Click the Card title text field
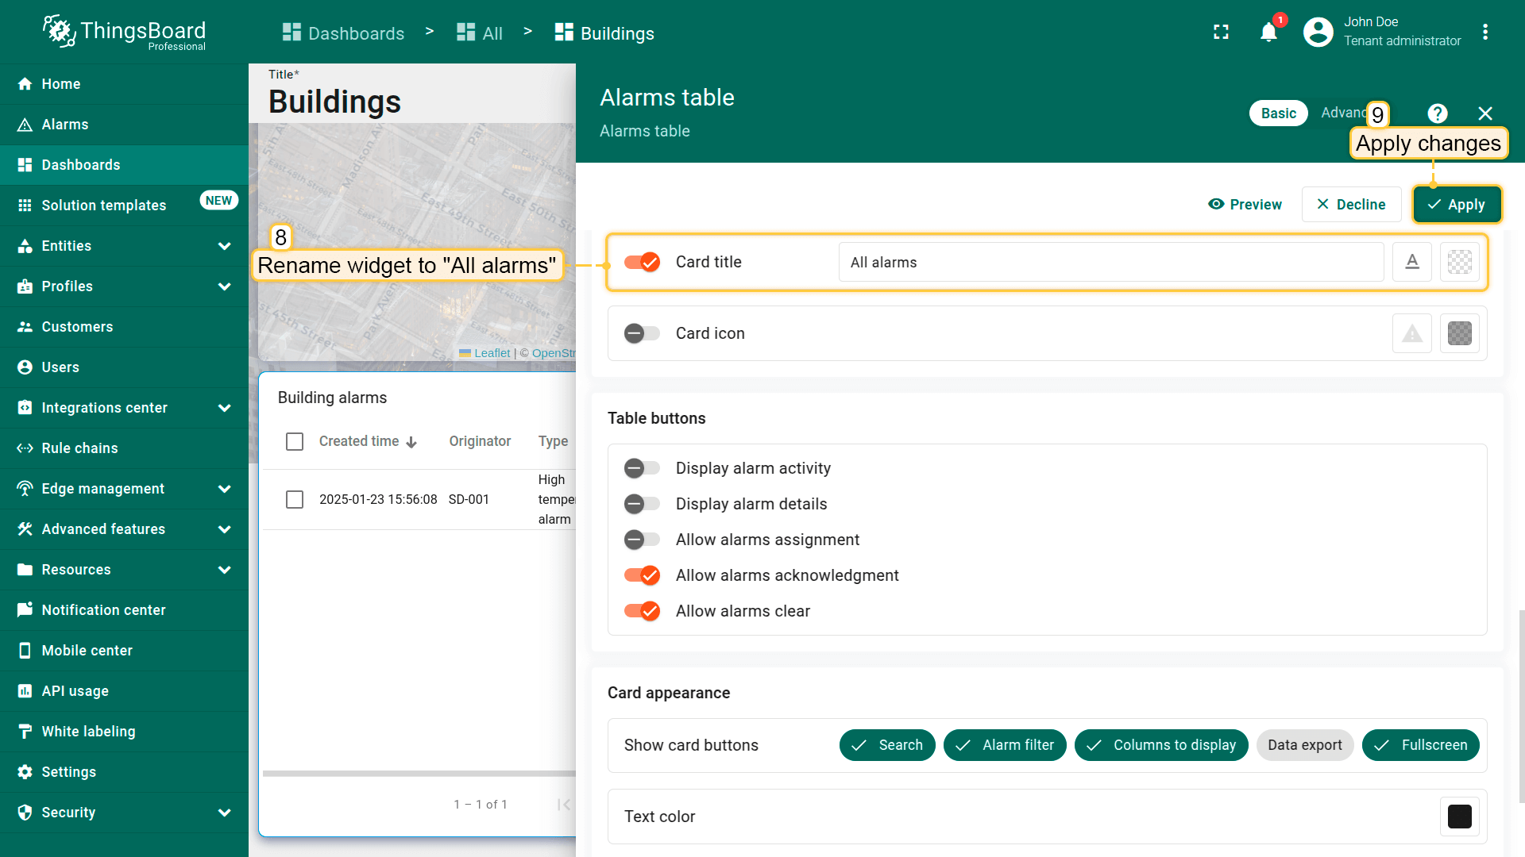Image resolution: width=1525 pixels, height=857 pixels. tap(1110, 262)
